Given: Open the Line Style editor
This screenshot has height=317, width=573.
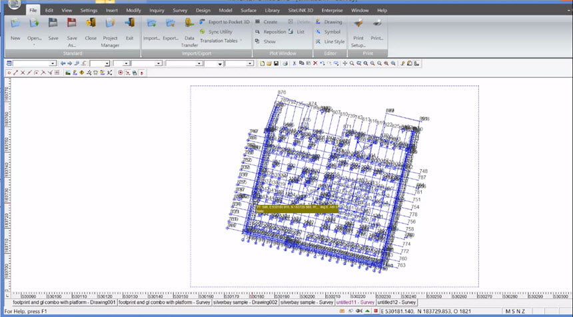Looking at the screenshot, I should tap(330, 42).
